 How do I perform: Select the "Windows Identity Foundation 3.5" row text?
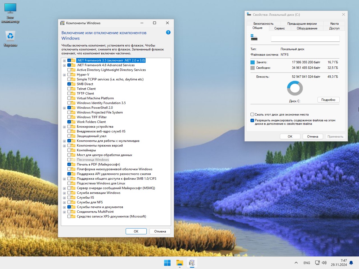[101, 103]
